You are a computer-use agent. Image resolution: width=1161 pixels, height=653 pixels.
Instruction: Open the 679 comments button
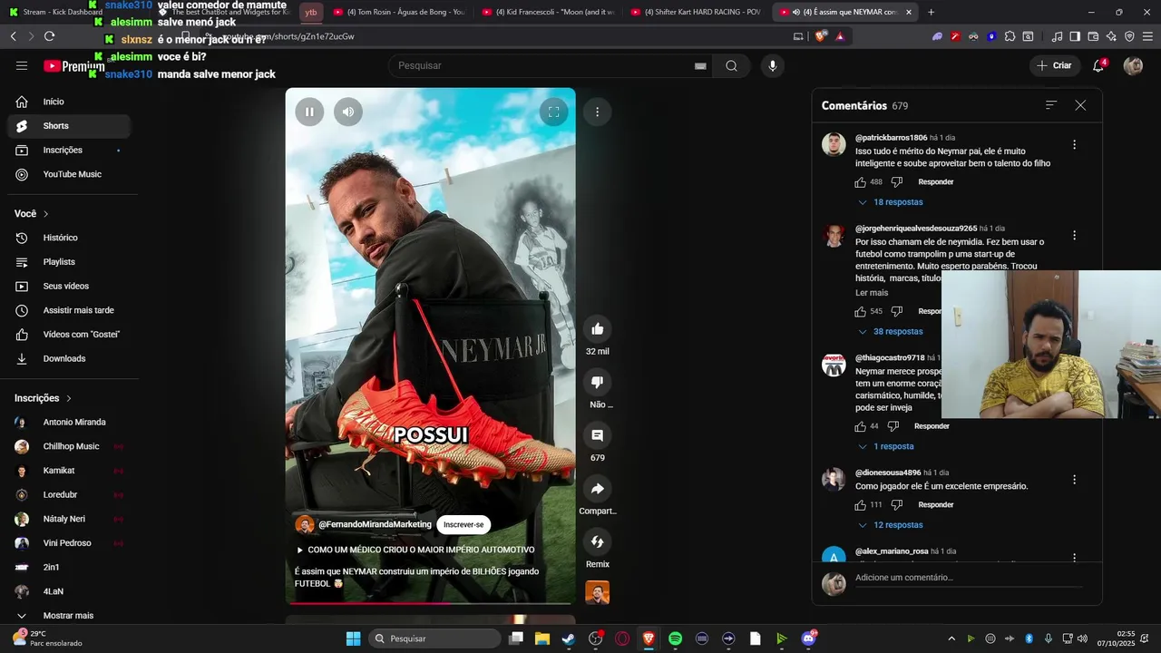pyautogui.click(x=597, y=435)
